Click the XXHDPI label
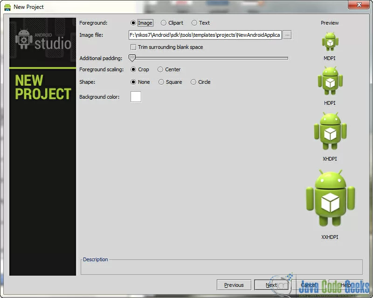Screen dimensions: 373x298 pyautogui.click(x=330, y=237)
